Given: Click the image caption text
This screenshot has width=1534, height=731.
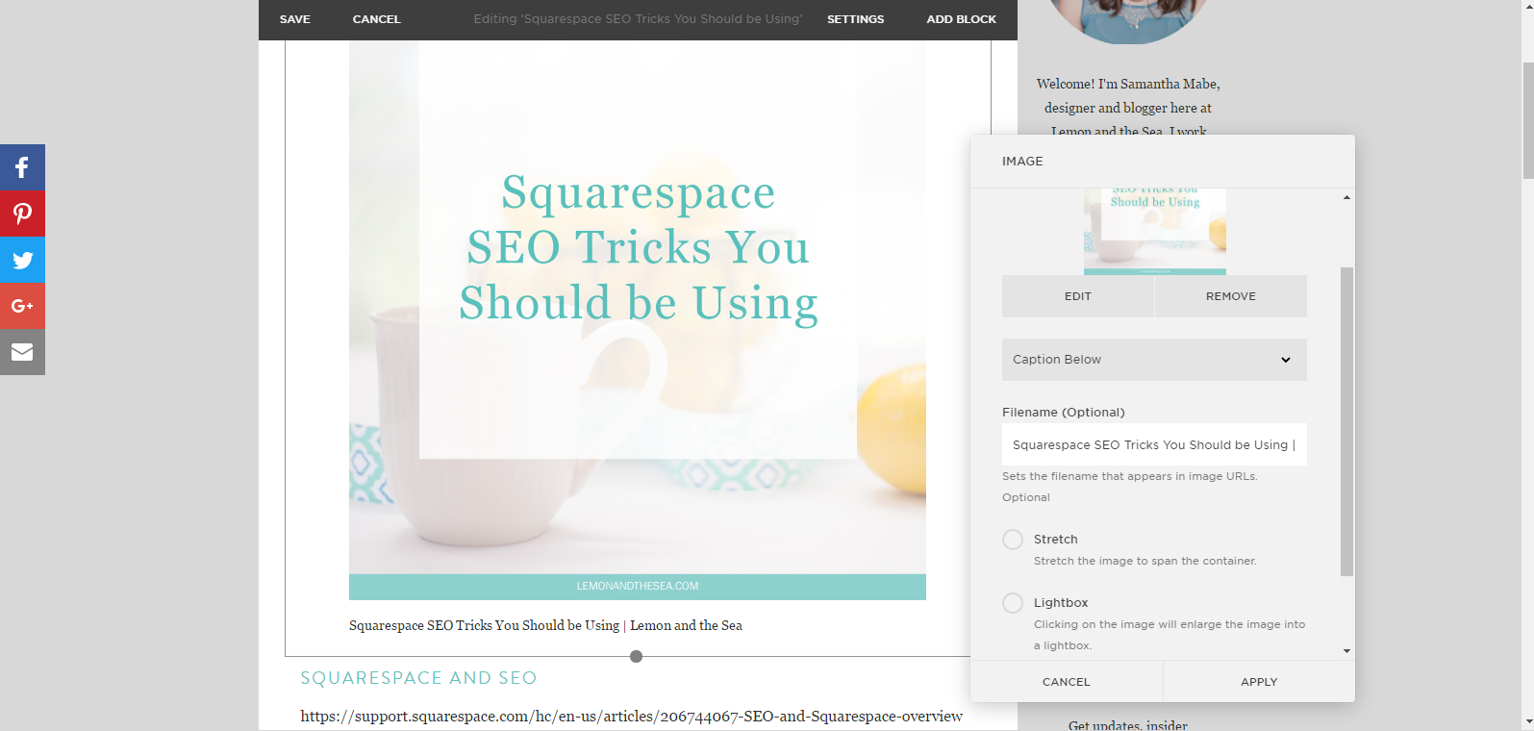Looking at the screenshot, I should [x=545, y=625].
